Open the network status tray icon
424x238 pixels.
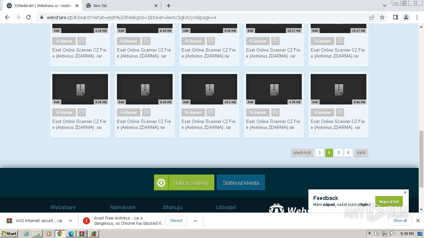point(385,234)
